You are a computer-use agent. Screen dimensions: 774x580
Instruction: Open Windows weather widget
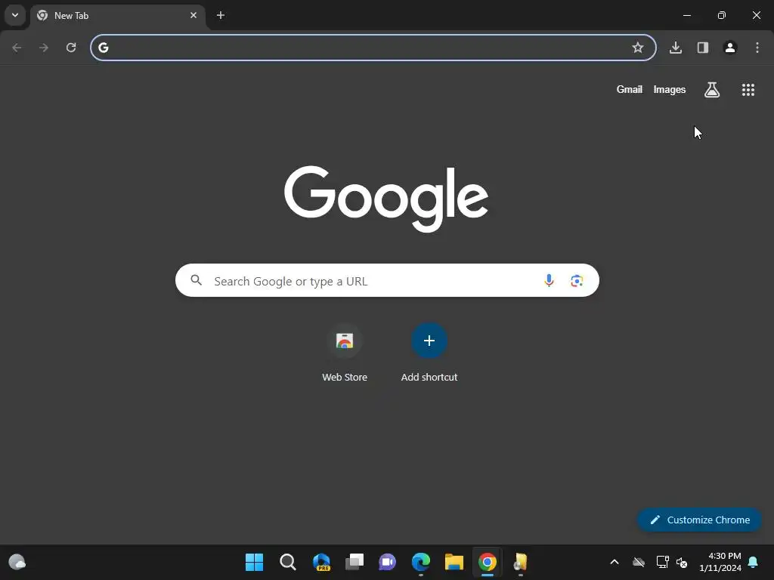(17, 562)
